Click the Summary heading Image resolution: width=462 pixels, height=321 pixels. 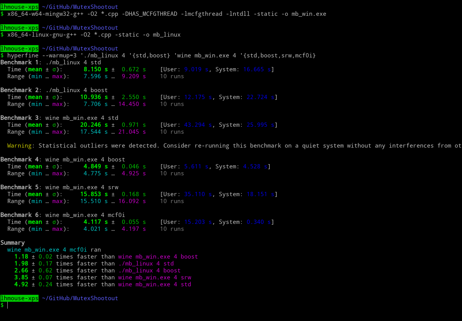coord(13,243)
